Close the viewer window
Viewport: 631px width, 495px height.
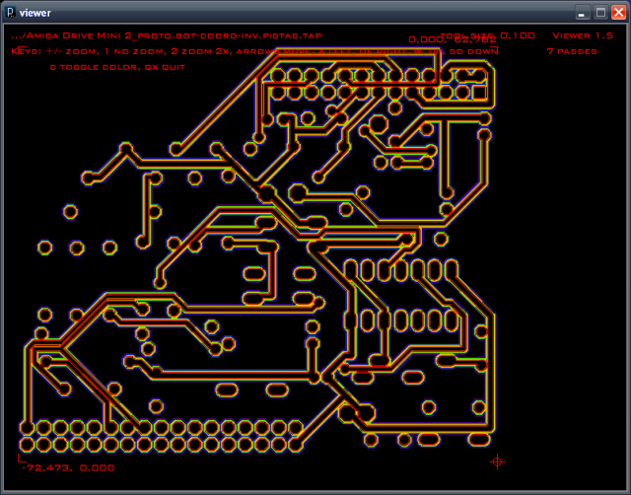[618, 13]
